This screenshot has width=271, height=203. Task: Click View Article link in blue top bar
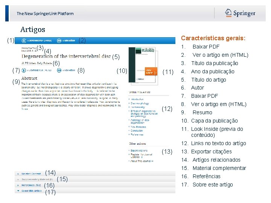point(69,41)
